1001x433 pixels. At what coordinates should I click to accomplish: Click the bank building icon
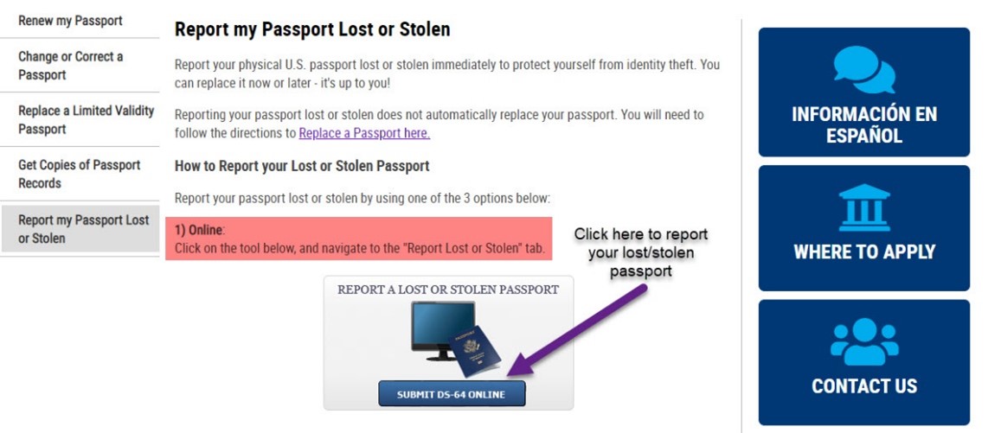pyautogui.click(x=863, y=206)
